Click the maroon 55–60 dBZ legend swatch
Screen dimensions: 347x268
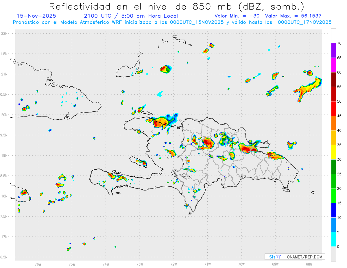(x=333, y=80)
